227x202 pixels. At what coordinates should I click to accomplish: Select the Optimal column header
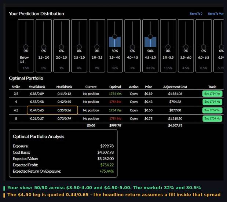pyautogui.click(x=115, y=87)
